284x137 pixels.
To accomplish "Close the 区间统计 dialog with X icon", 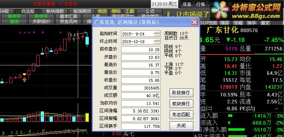I will tap(195, 22).
